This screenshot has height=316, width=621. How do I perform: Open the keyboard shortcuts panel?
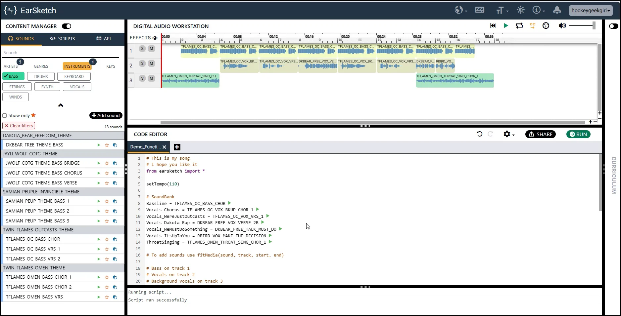(480, 10)
